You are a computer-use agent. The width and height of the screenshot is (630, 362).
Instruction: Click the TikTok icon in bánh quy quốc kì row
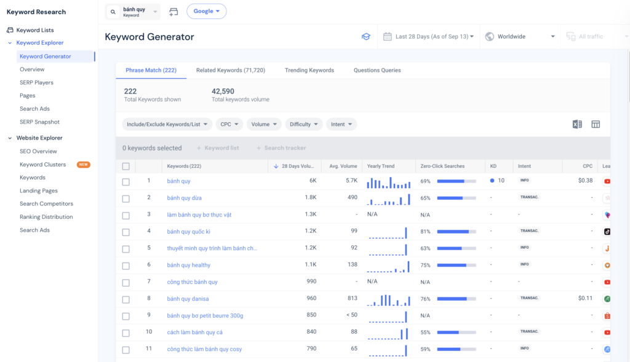[607, 232]
